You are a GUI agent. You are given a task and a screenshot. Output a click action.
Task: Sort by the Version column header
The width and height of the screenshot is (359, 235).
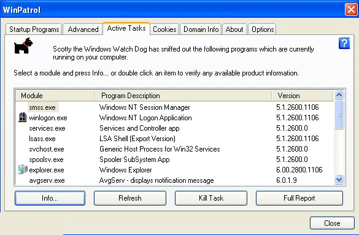(x=302, y=96)
